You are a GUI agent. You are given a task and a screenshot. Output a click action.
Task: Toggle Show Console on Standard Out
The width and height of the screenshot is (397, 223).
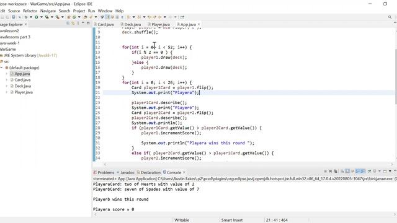(357, 171)
